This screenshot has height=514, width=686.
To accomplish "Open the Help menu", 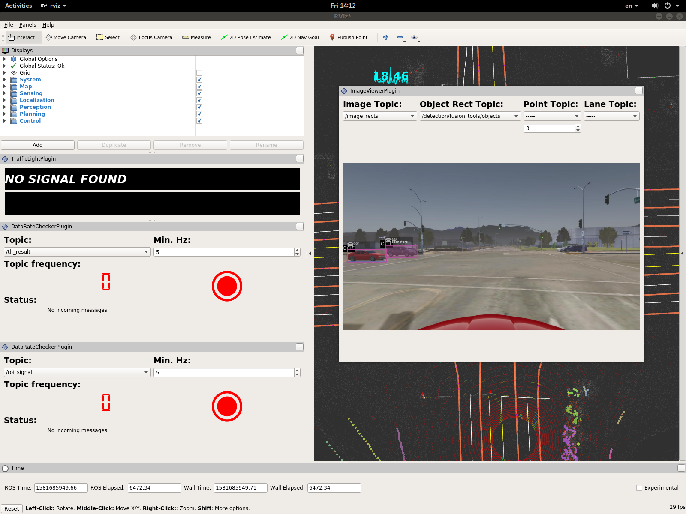I will (48, 25).
